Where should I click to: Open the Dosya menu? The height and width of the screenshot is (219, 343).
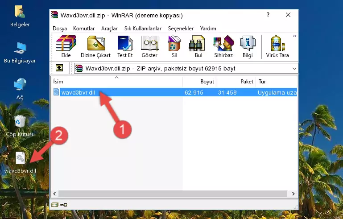(60, 29)
